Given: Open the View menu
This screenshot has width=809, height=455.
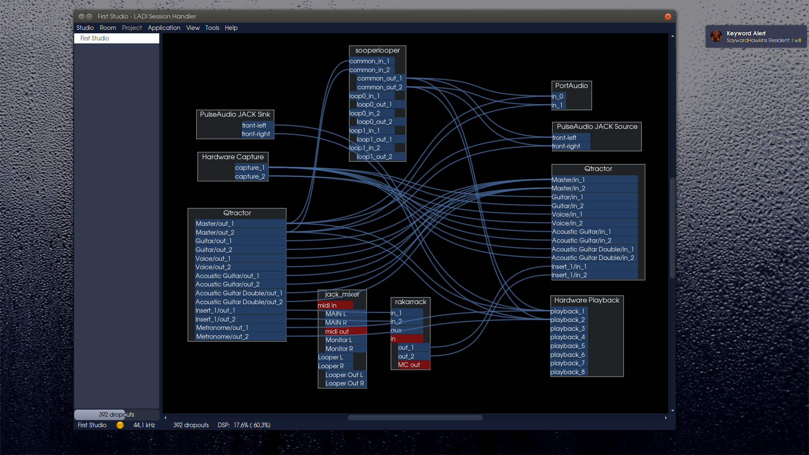Looking at the screenshot, I should click(x=193, y=28).
